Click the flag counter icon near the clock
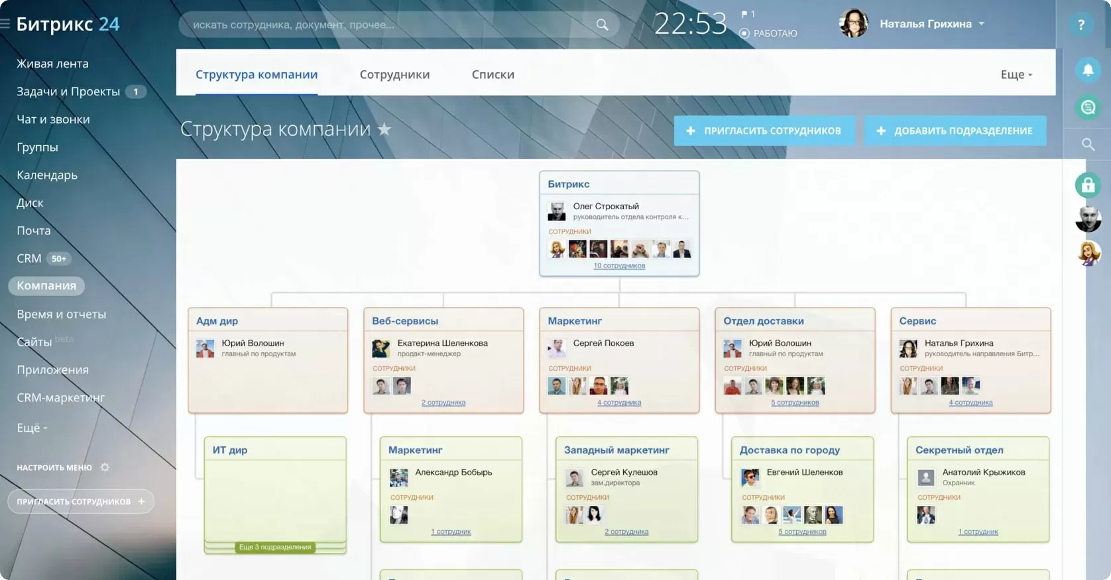This screenshot has width=1111, height=580. 748,14
